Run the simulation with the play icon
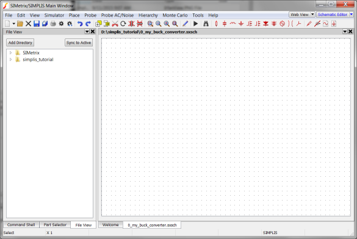 click(x=195, y=24)
